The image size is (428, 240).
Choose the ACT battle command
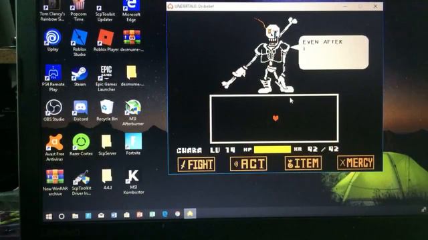[248, 163]
